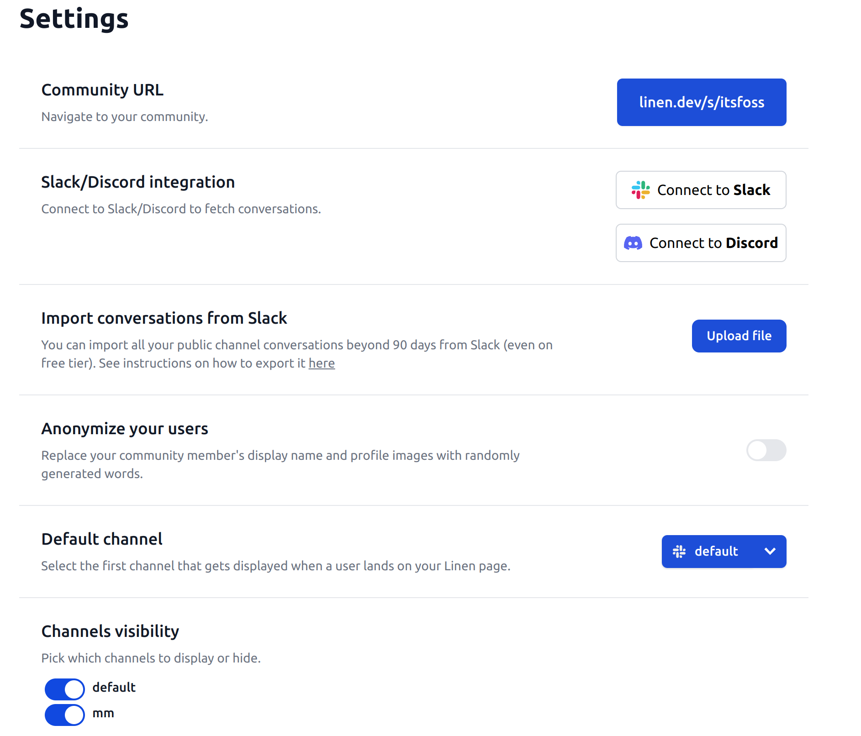Open the export instructions here link
Screen dimensions: 861x736
[322, 363]
